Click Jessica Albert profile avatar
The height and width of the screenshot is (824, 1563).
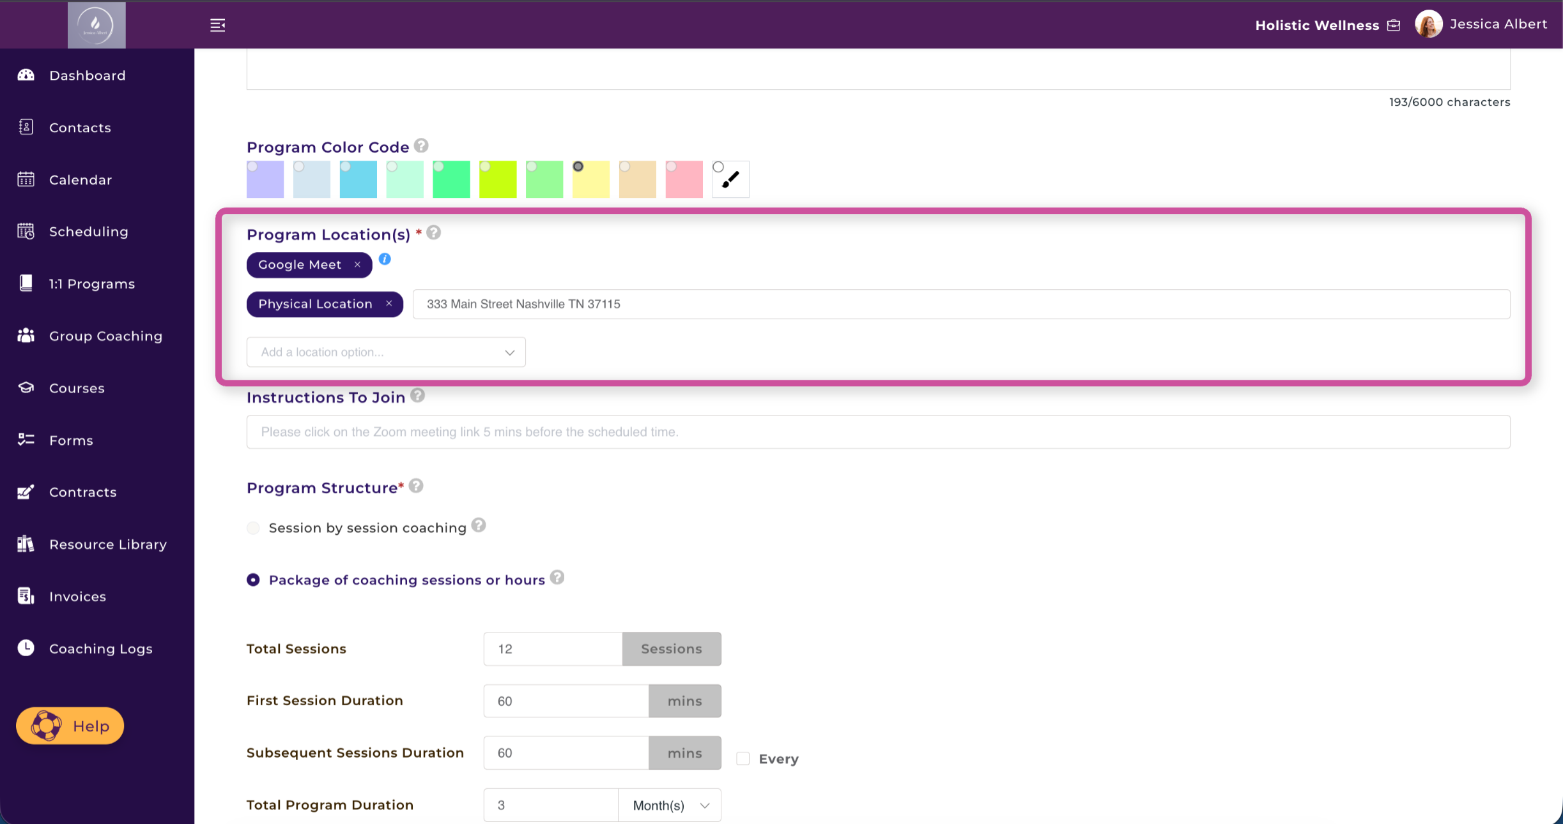[1428, 24]
